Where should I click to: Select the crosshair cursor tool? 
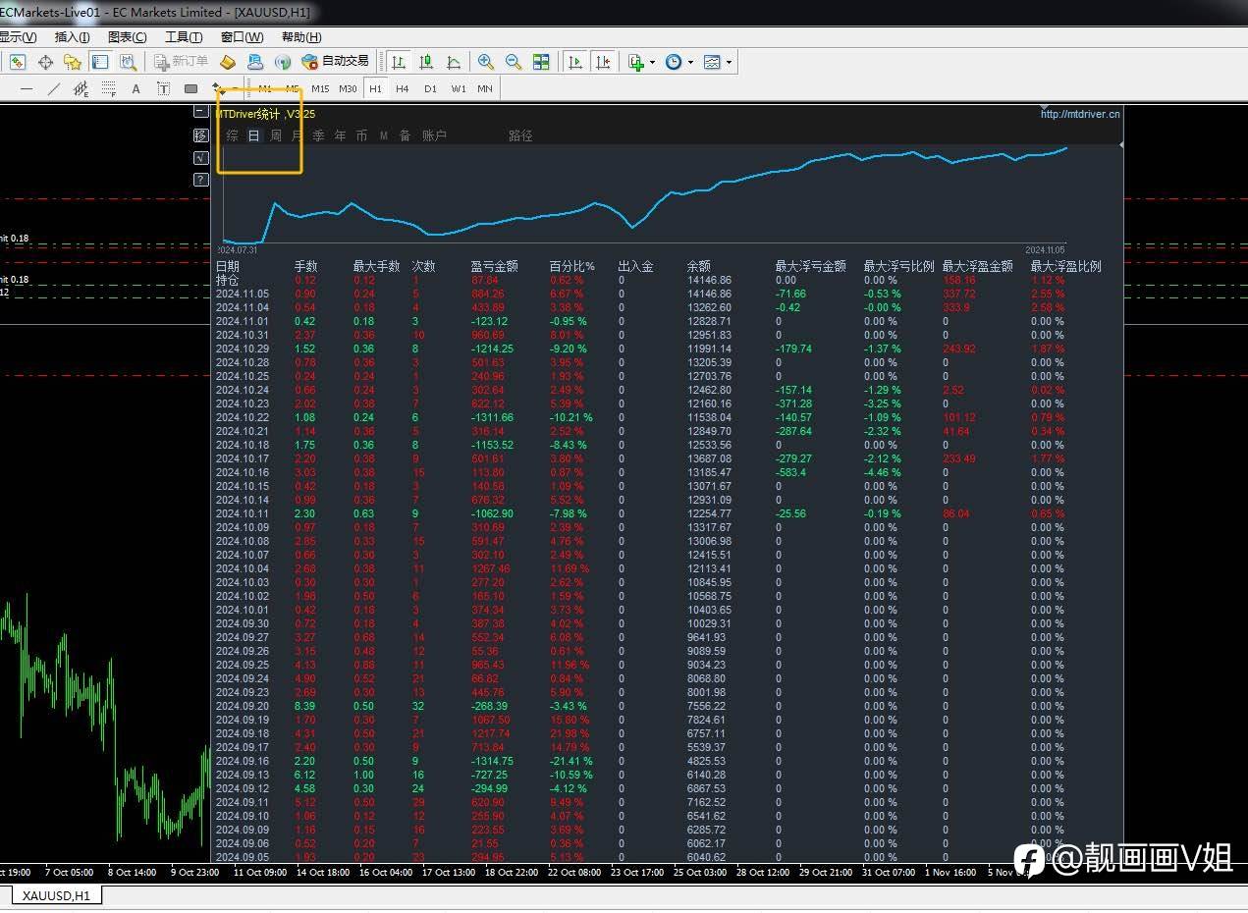click(45, 62)
